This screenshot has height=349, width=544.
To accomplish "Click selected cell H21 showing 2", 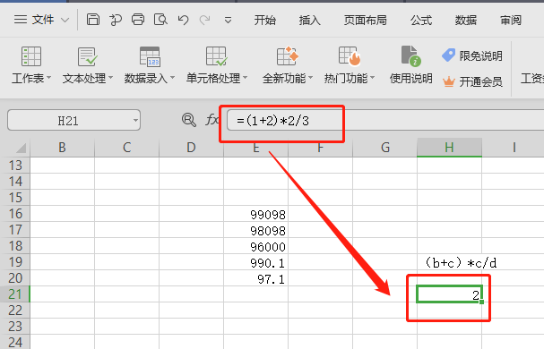I will 449,294.
